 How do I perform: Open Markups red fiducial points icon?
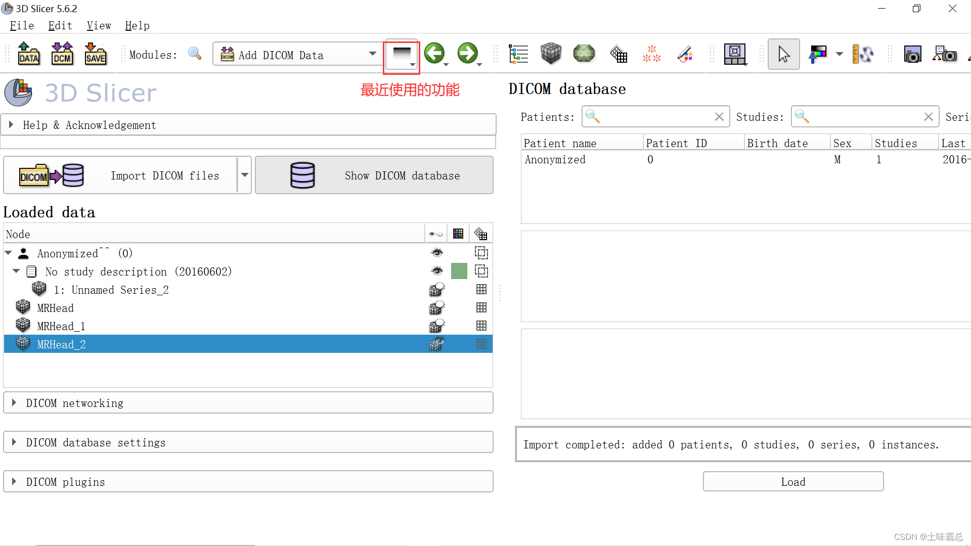pos(651,54)
